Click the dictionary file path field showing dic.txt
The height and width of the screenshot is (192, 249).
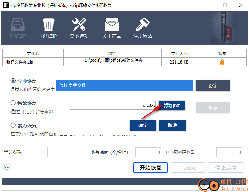coord(113,105)
